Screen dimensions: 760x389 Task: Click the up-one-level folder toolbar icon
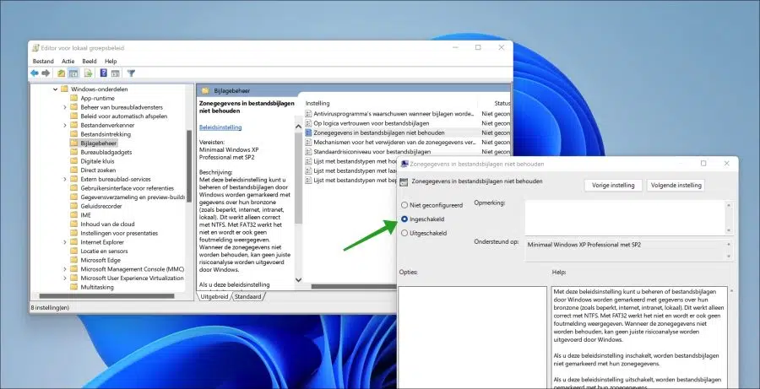(61, 73)
